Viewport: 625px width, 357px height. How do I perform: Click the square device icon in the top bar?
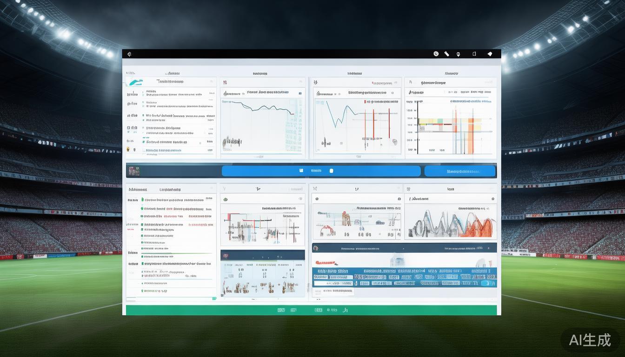point(474,54)
